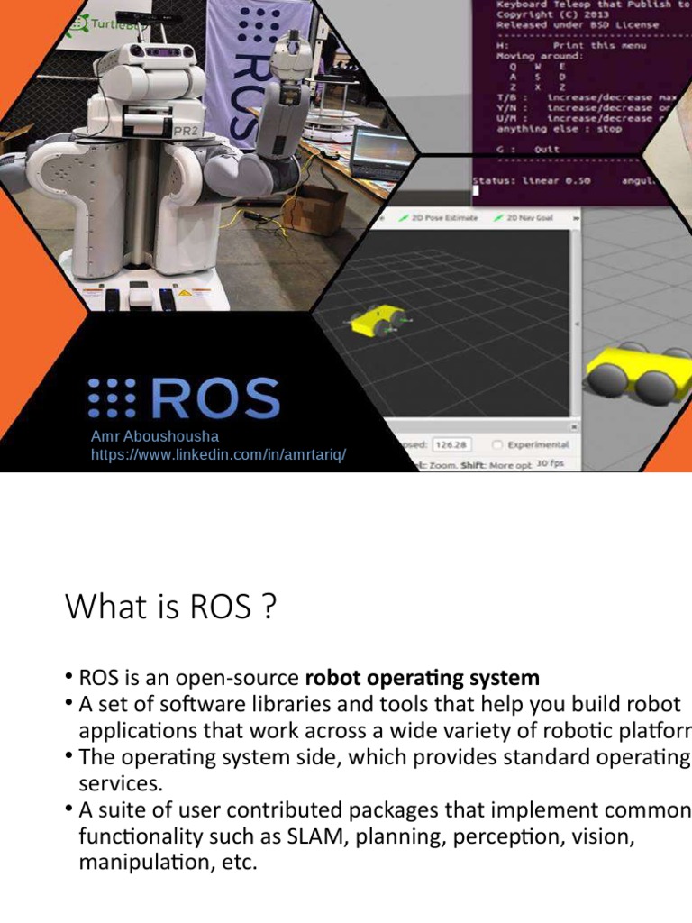Select the 'manipulation, etc.' line
The width and height of the screenshot is (692, 923).
point(168,863)
